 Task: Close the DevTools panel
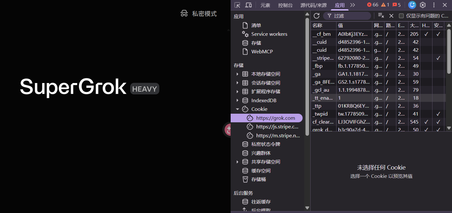point(445,5)
